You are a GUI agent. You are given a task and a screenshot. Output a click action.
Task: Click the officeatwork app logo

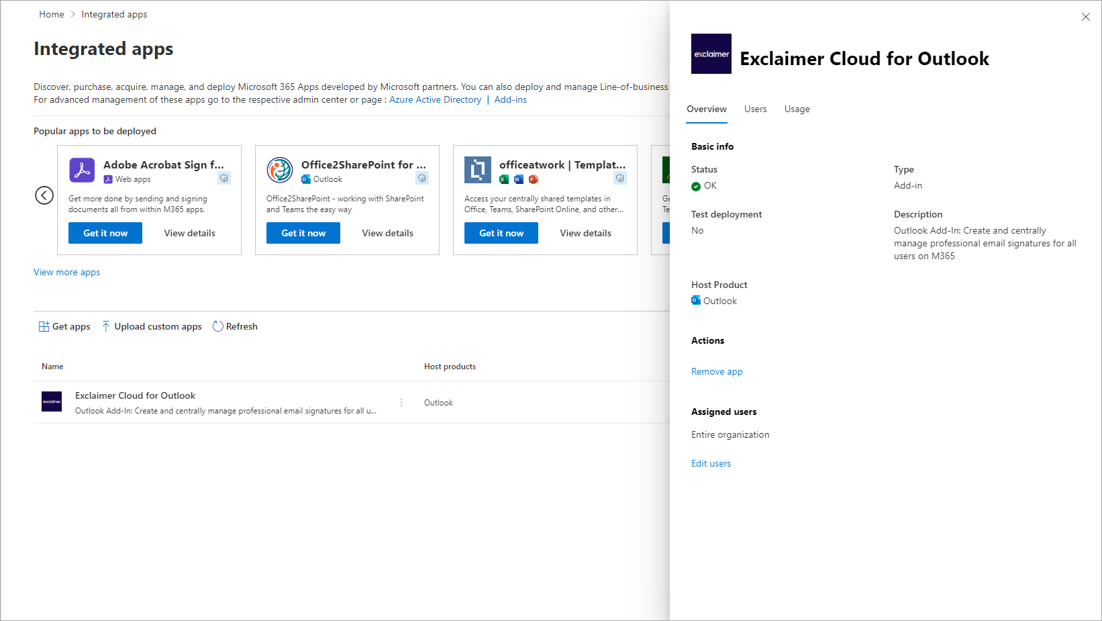tap(478, 170)
